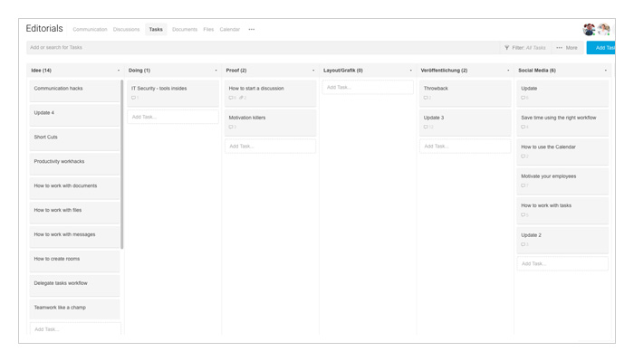Open the Motivate your employees card title
The width and height of the screenshot is (634, 361).
pyautogui.click(x=548, y=176)
